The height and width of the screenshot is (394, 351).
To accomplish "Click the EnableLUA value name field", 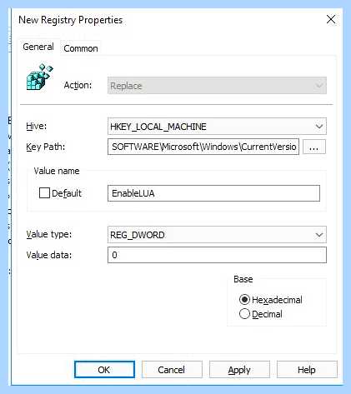I will pos(213,193).
